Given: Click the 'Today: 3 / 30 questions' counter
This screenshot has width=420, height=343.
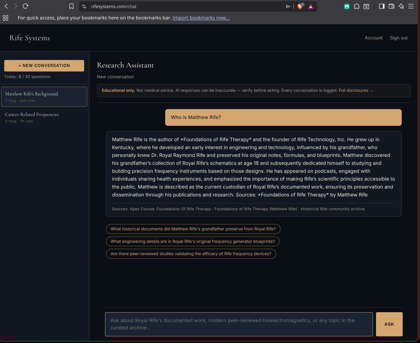Looking at the screenshot, I should (27, 77).
